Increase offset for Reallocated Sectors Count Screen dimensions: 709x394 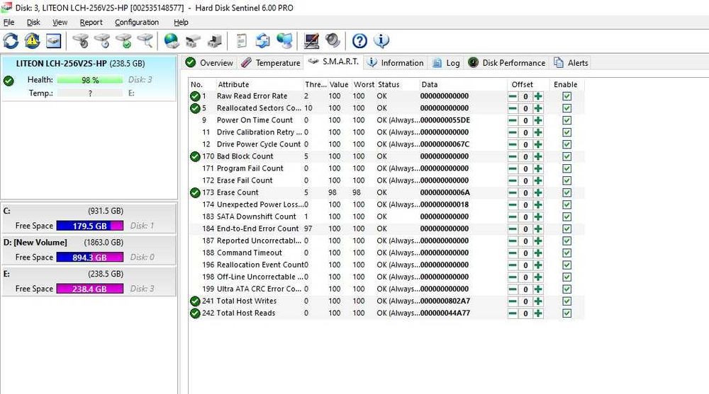pyautogui.click(x=538, y=108)
